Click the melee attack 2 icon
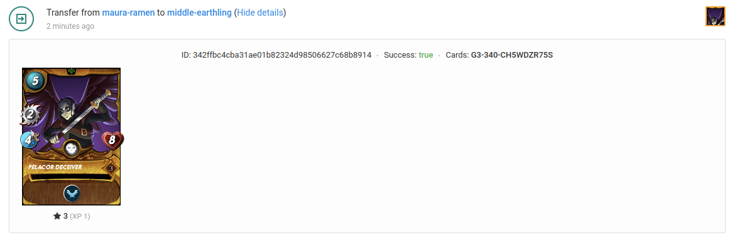Viewport: 735px width, 235px height. point(31,115)
